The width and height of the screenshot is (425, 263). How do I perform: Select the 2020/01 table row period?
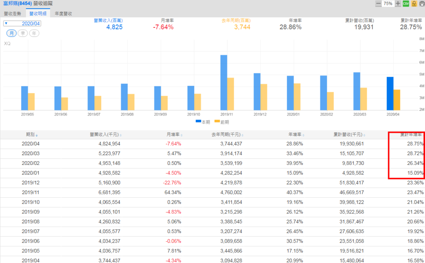point(30,173)
